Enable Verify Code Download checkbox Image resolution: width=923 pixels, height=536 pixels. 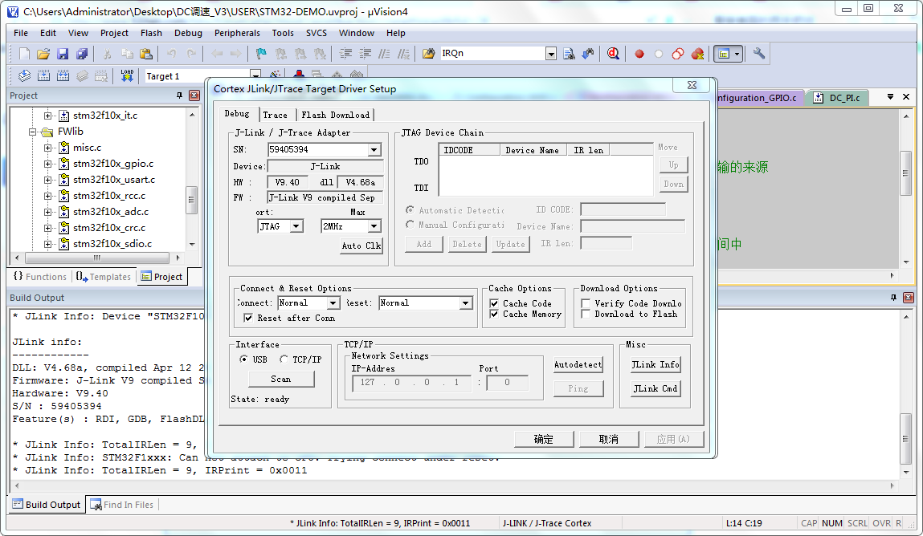[586, 303]
